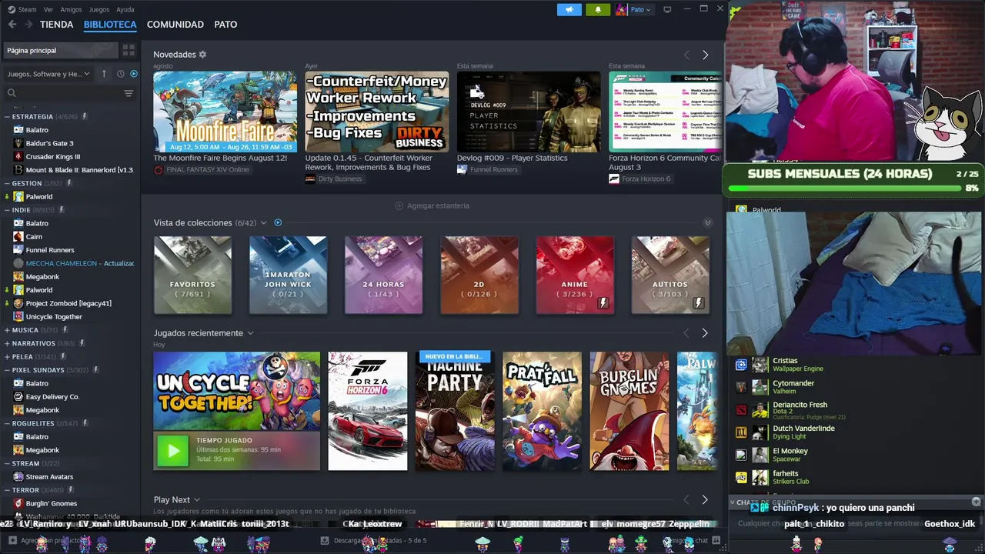Open Devlog #009 Player Statistics link
Viewport: 985px width, 554px height.
pos(513,158)
